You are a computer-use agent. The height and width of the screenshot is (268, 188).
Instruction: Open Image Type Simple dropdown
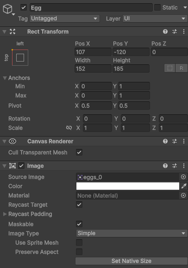(132, 233)
